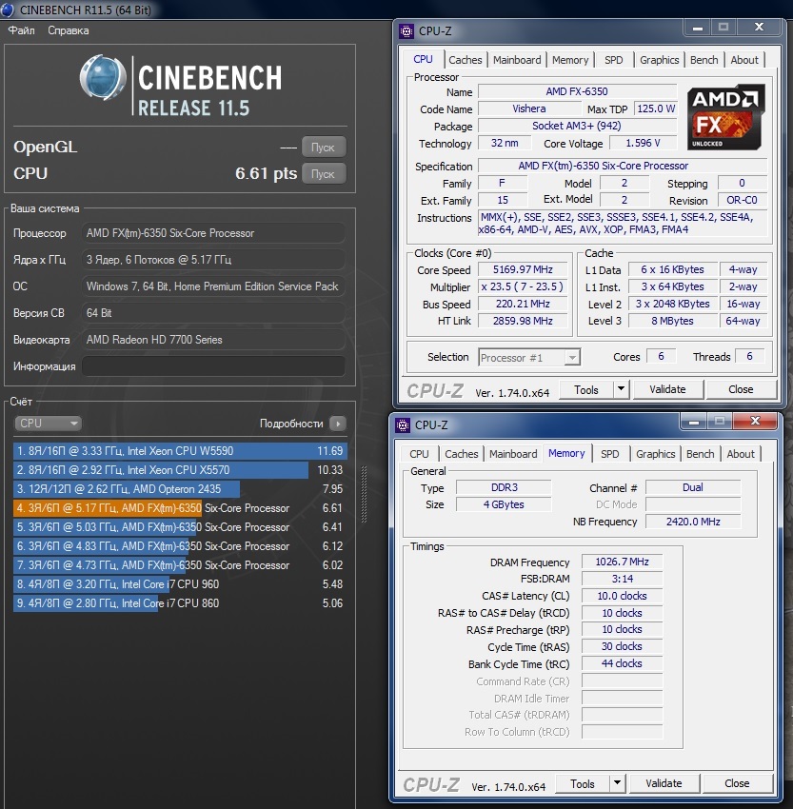Expand Tools arrow in upper CPU-Z window
The image size is (793, 809).
622,389
